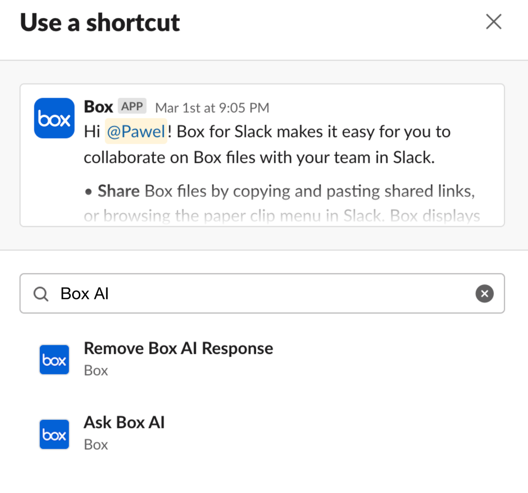Viewport: 528px width, 493px height.
Task: Click the bold Share word in message
Action: pyautogui.click(x=119, y=191)
